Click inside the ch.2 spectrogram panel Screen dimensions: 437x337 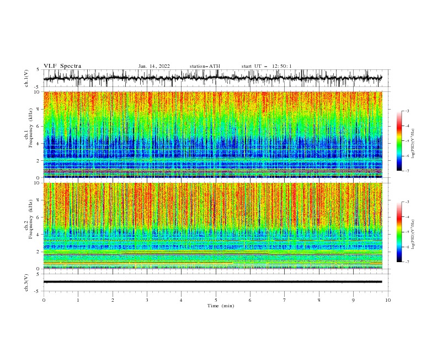point(212,226)
